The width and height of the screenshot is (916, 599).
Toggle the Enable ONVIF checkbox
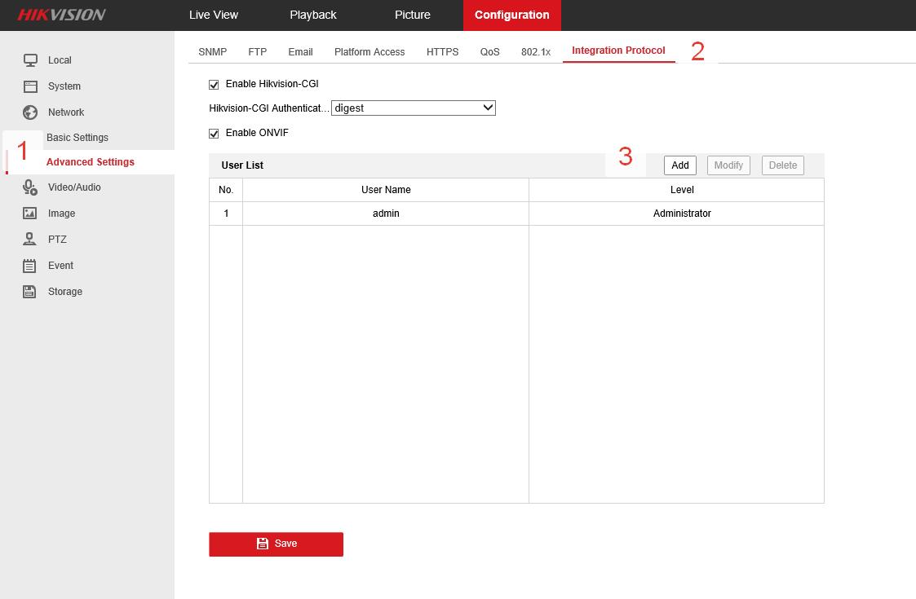pos(214,134)
